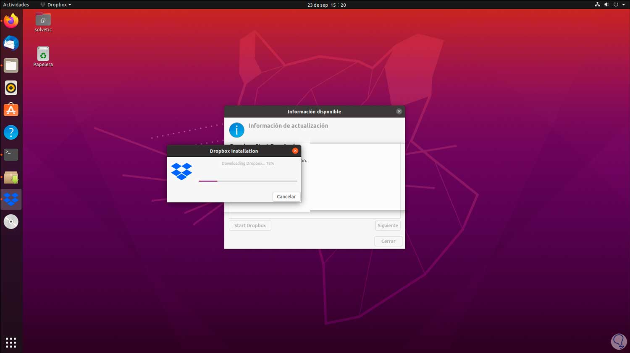
Task: Select the Dropbox icon in the dock
Action: (x=11, y=199)
